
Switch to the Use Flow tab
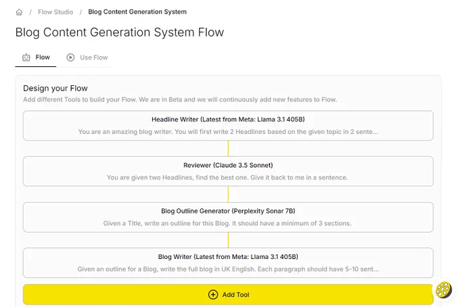coord(87,57)
